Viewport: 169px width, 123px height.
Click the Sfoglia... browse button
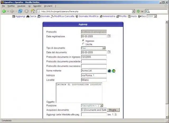(x=113, y=110)
